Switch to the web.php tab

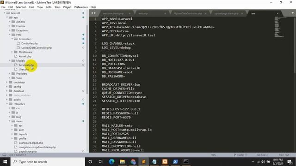click(x=143, y=13)
